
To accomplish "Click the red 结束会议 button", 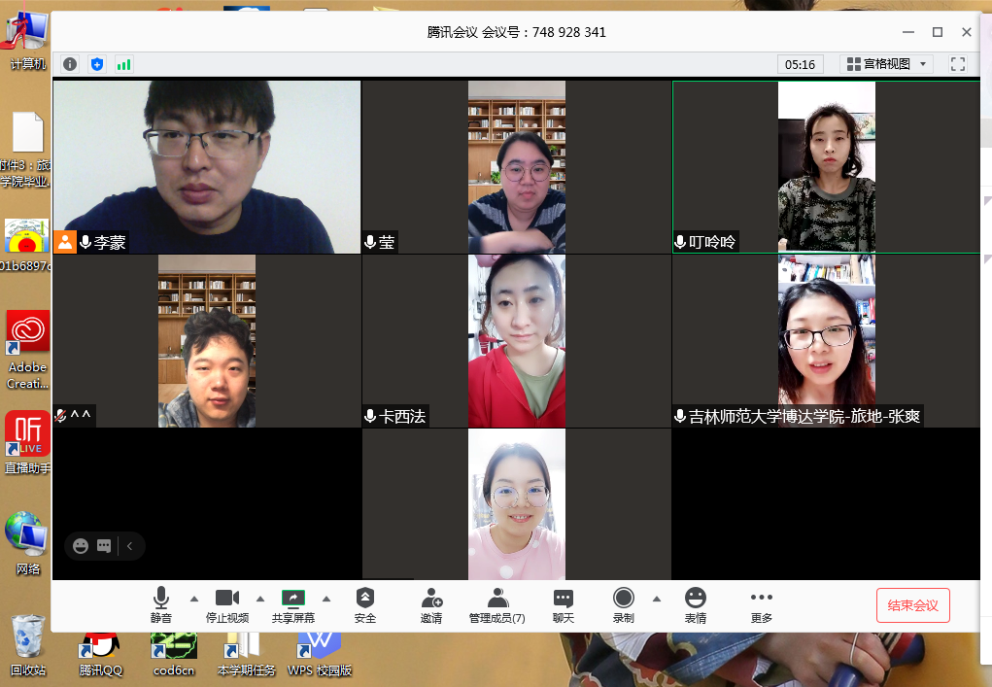I will [912, 605].
